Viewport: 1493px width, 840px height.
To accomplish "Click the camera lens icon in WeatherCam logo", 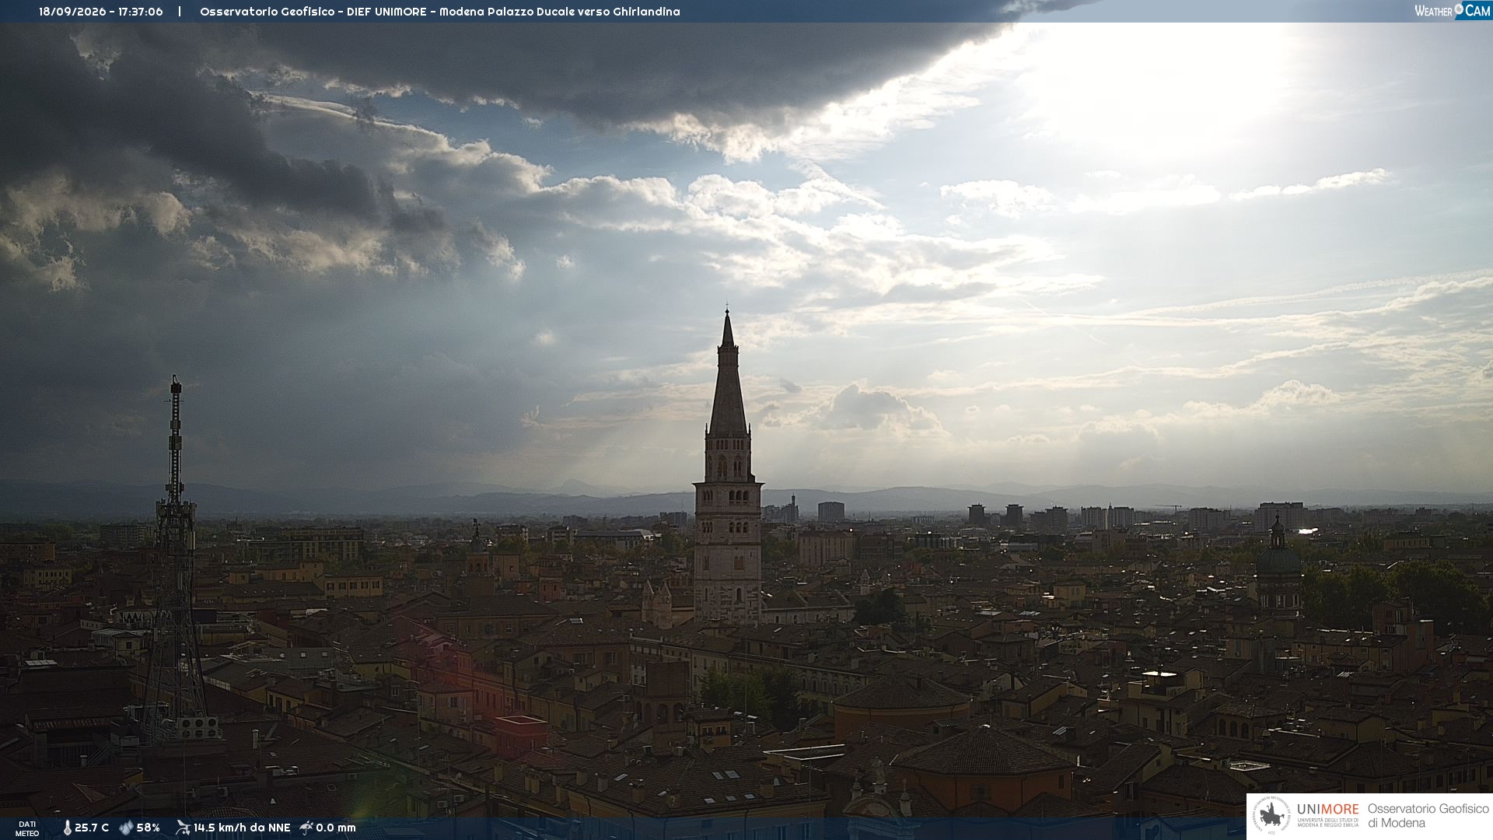I will [x=1459, y=9].
